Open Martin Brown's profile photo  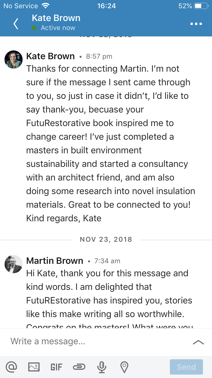(x=14, y=264)
